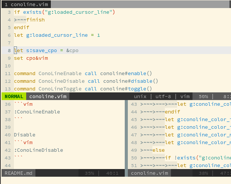Click g:loaded_cursor_line on line 6
This screenshot has width=231, height=184.
[57, 35]
